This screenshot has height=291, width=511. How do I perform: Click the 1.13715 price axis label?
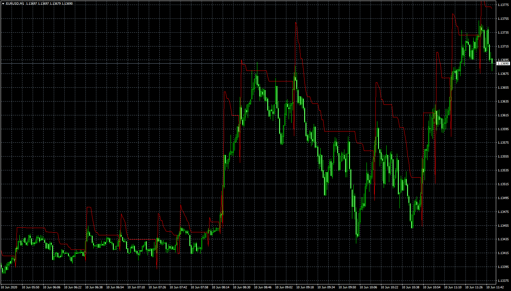503,46
